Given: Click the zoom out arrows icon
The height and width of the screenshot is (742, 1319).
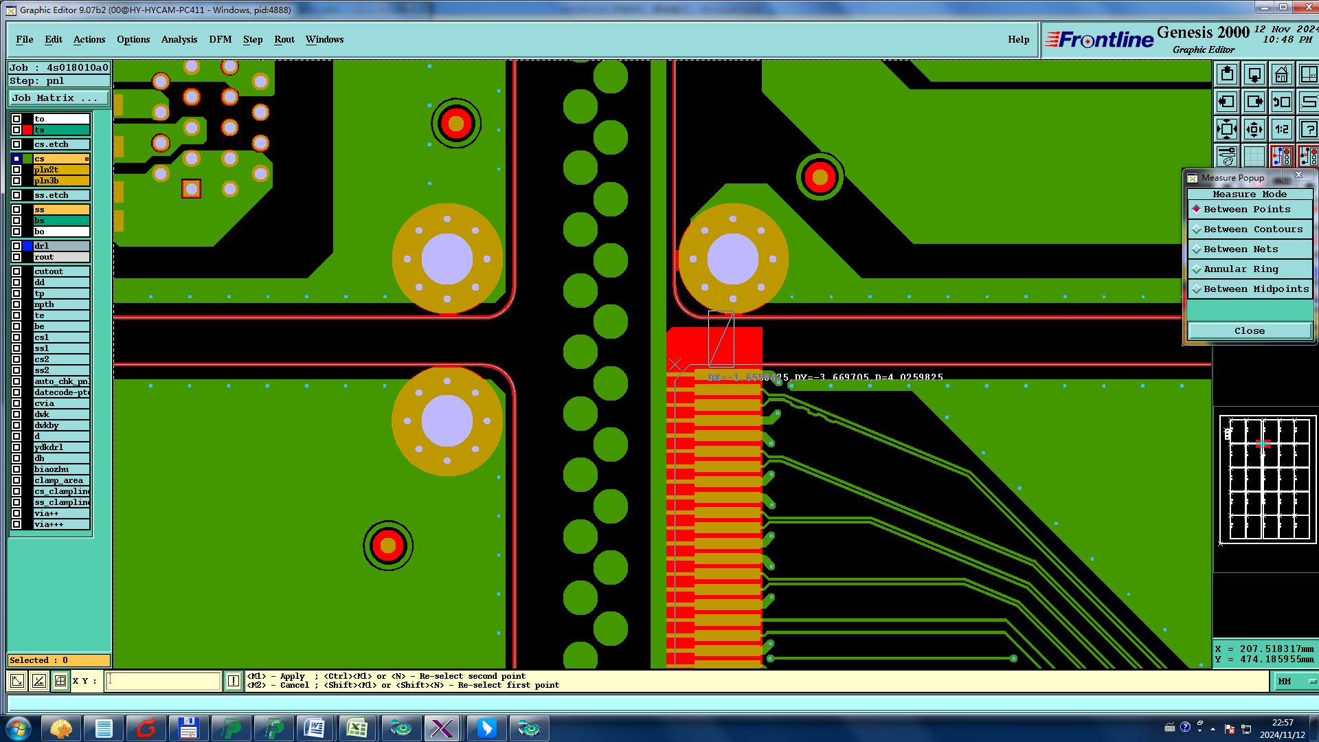Looking at the screenshot, I should pos(1254,129).
